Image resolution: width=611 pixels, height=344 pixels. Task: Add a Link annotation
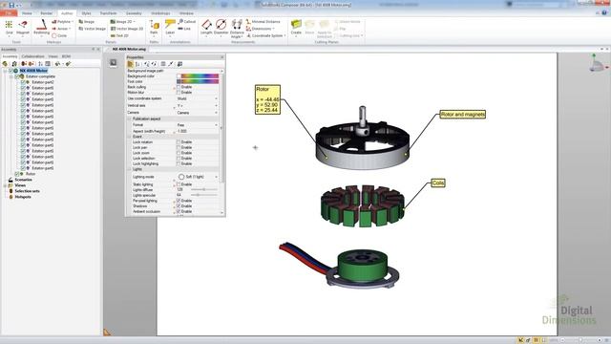(184, 29)
